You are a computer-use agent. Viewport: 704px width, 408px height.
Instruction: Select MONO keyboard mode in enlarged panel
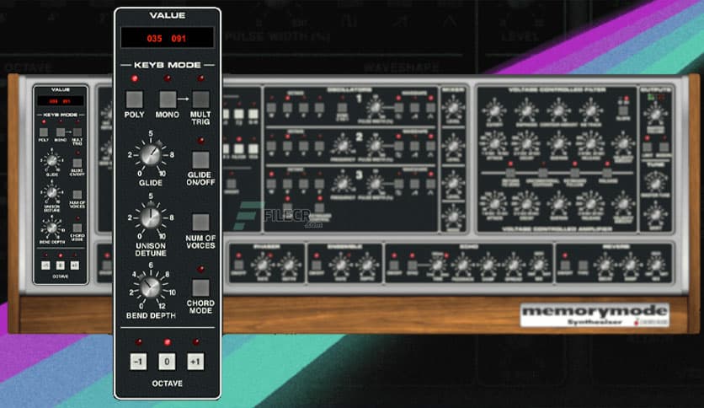point(168,99)
